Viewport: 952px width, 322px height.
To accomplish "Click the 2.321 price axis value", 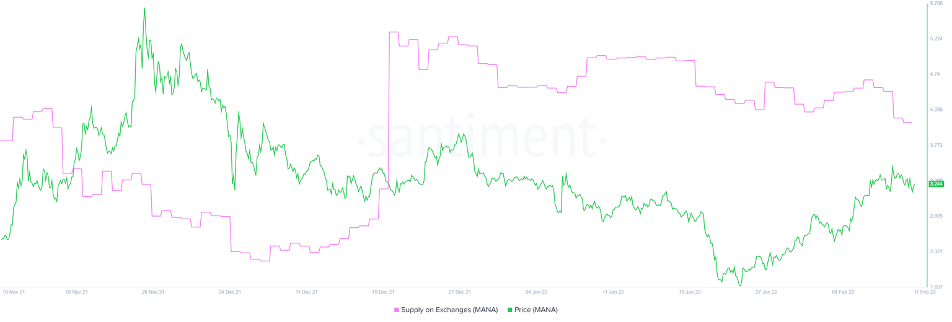I will pyautogui.click(x=936, y=251).
